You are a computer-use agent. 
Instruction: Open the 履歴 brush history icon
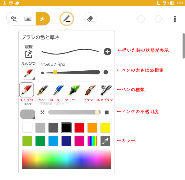[29, 54]
